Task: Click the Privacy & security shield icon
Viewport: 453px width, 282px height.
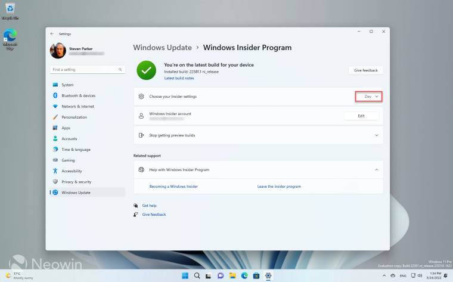Action: 55,182
